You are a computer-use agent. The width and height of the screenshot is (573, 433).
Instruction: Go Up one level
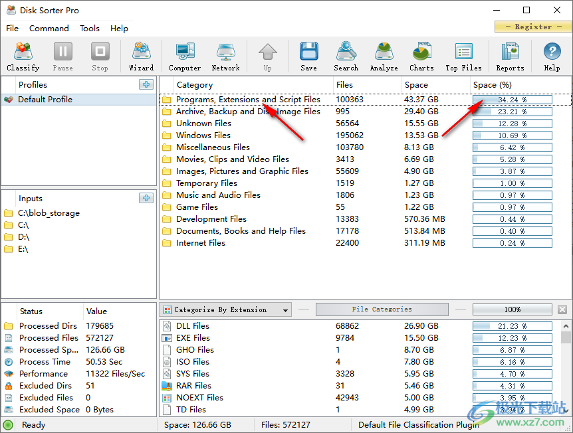coord(267,56)
